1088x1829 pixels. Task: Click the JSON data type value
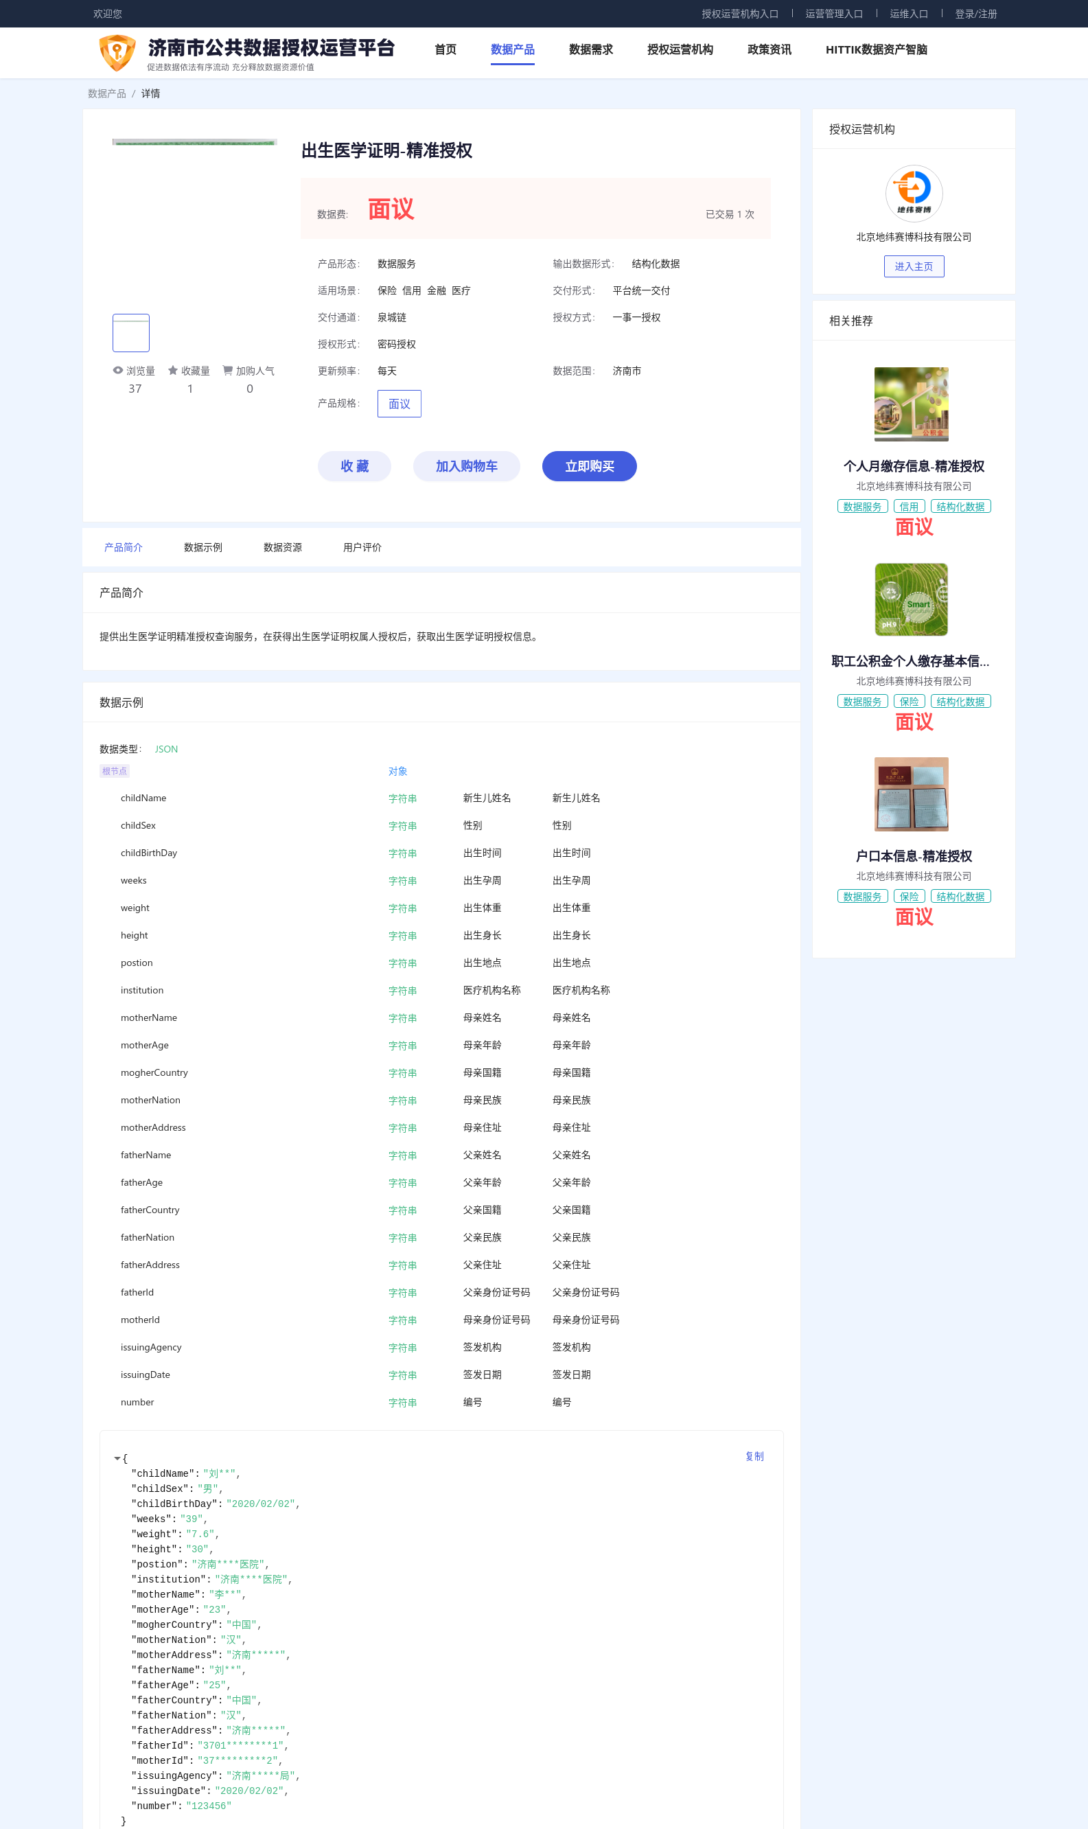click(166, 749)
